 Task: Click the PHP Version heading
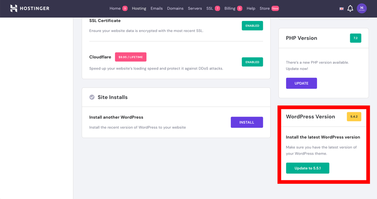(x=302, y=38)
